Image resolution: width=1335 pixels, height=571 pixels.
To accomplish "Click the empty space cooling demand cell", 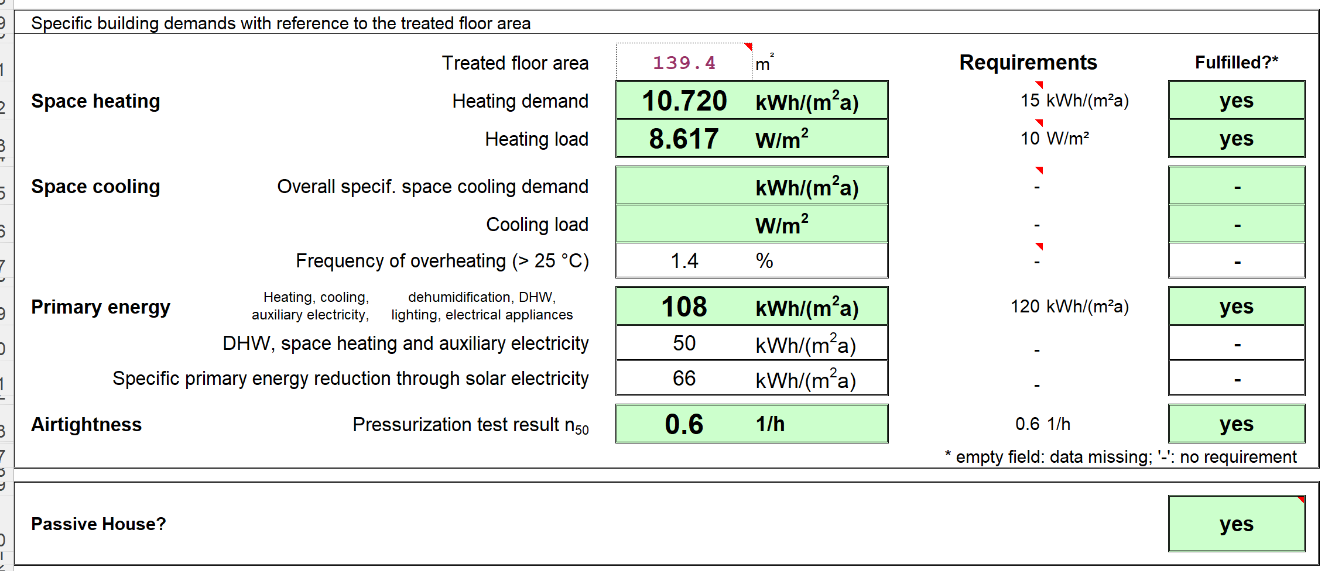I will tap(752, 186).
